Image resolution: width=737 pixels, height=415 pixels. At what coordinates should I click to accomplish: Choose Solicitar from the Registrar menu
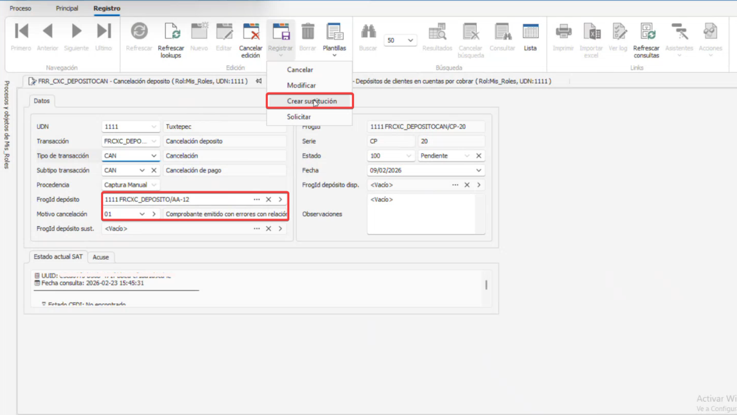pyautogui.click(x=299, y=117)
